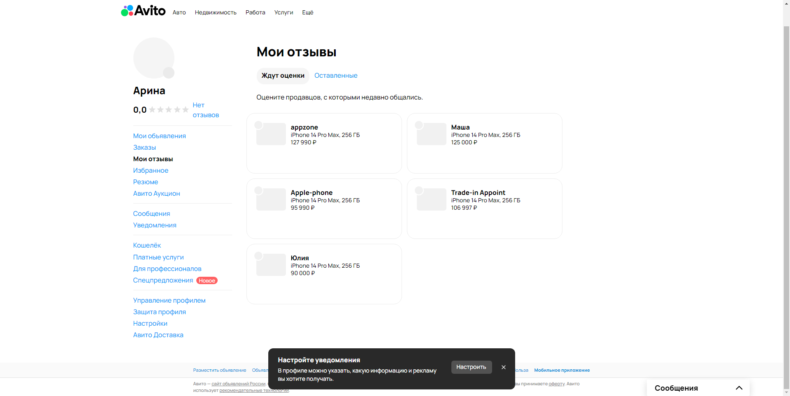Click the Trade-in Appoint listing thumbnail

(x=432, y=199)
